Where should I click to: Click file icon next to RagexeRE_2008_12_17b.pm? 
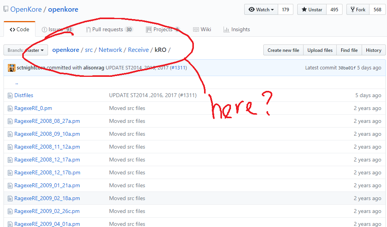coord(10,173)
